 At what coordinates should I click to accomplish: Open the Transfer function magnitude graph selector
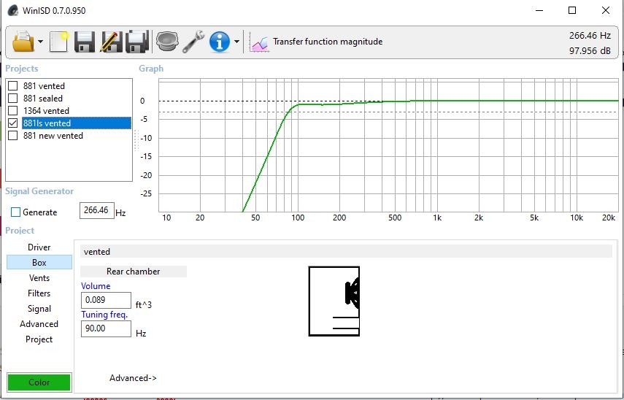pyautogui.click(x=328, y=42)
